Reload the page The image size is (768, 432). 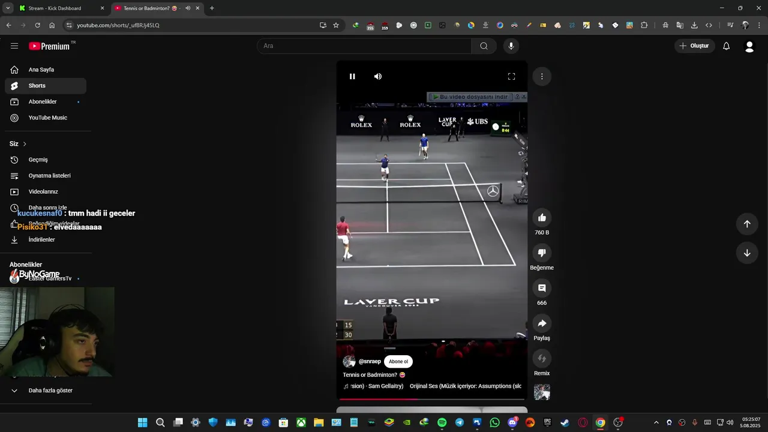(x=37, y=25)
